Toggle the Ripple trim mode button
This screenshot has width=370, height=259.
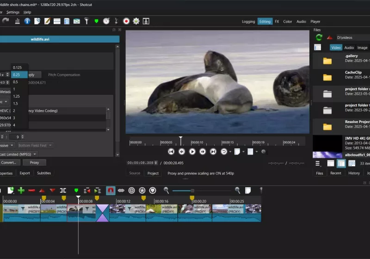(132, 191)
